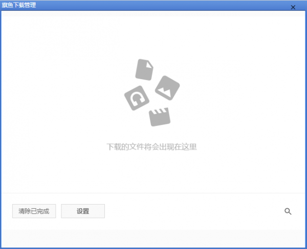Viewport: 307px width, 249px height.
Task: Click the empty area left of file icons
Action: pyautogui.click(x=61, y=92)
